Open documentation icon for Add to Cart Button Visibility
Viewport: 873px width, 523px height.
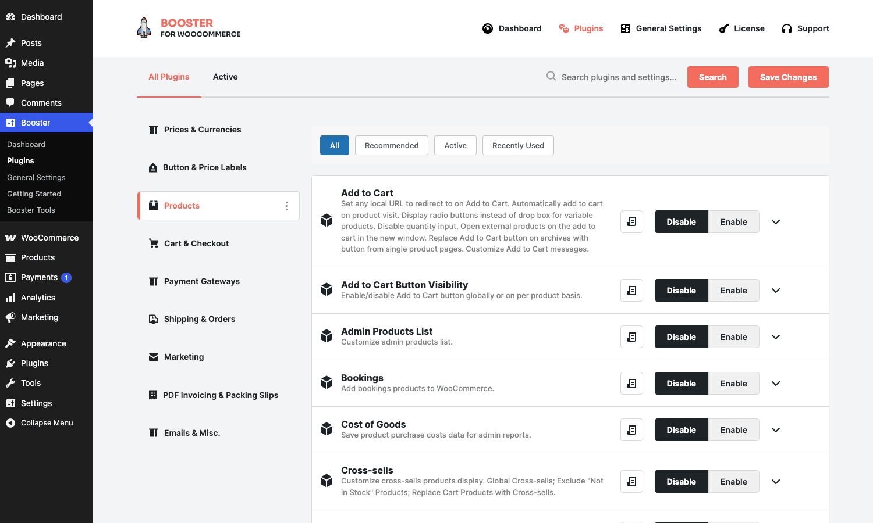[x=631, y=290]
